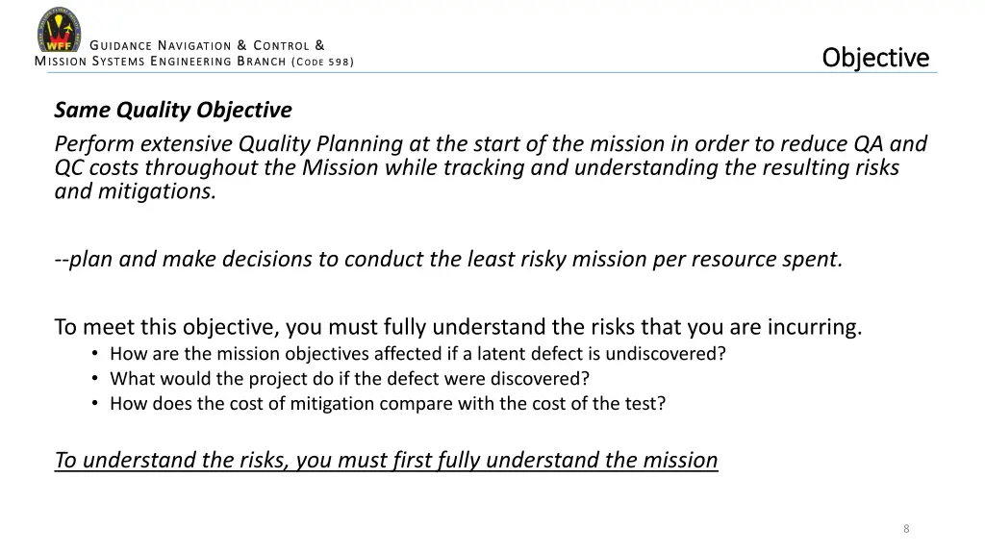Click the WFF emblem logo
Screen dimensions: 985x554
coord(59,29)
